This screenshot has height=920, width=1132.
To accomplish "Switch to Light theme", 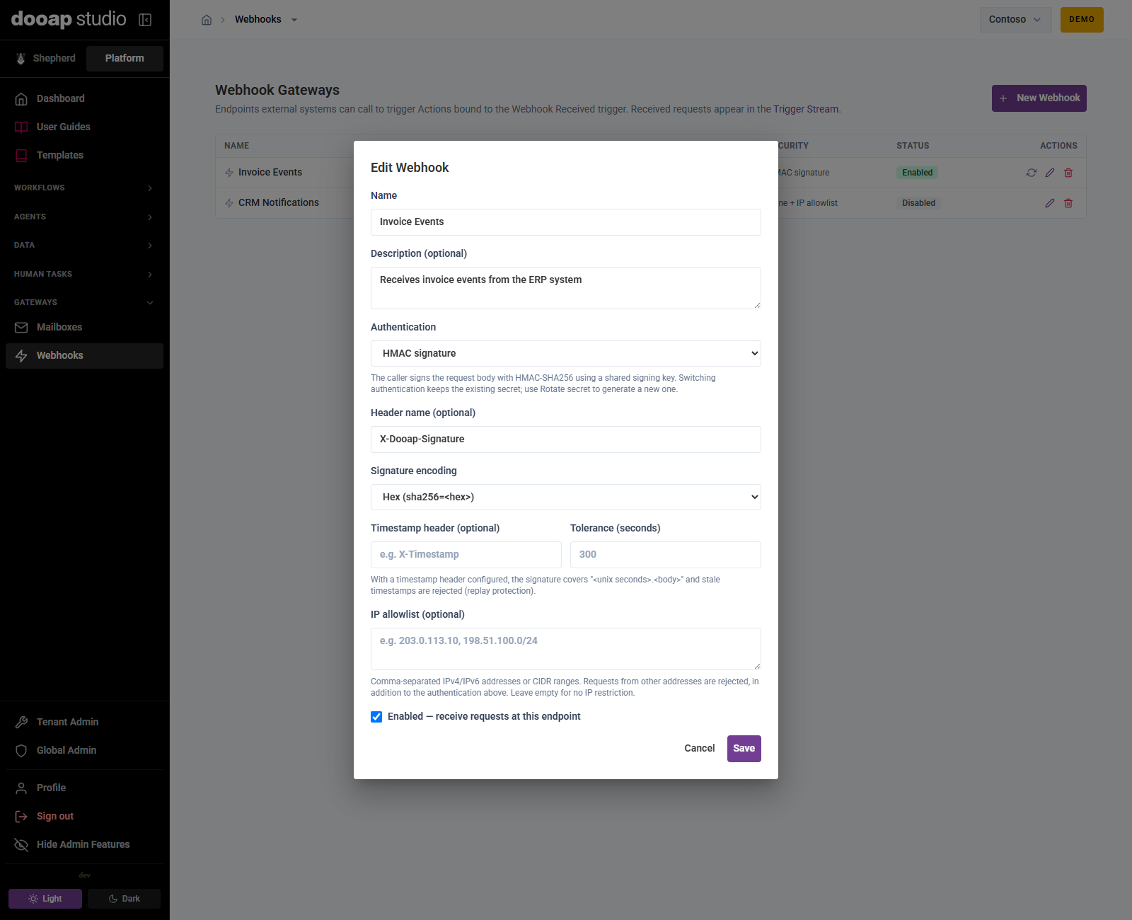I will [45, 899].
